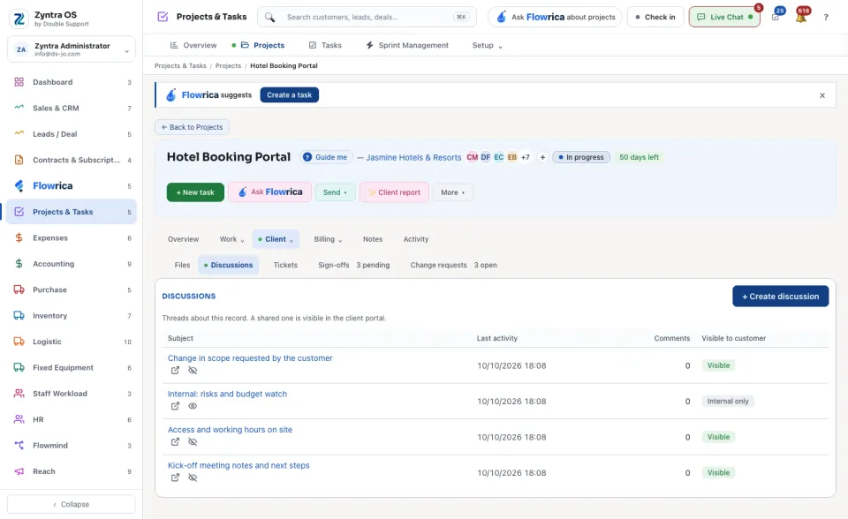The image size is (848, 519).
Task: Open the Reach megaphone icon
Action: coord(19,471)
